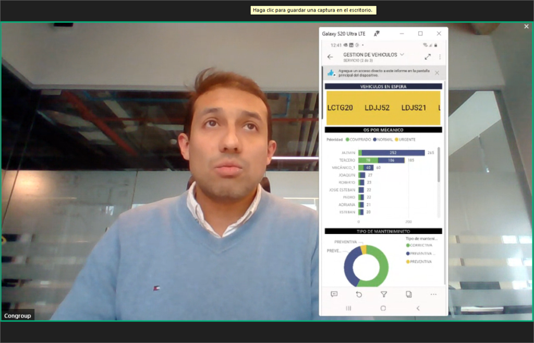The width and height of the screenshot is (534, 343).
Task: Click the 'Haga clic para guardar una captura' tooltip
Action: pyautogui.click(x=313, y=10)
